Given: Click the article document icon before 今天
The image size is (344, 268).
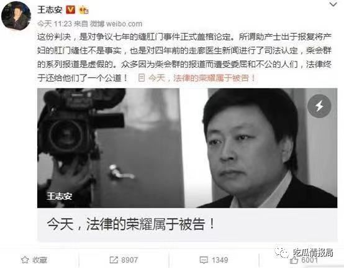Looking at the screenshot, I should tap(142, 78).
